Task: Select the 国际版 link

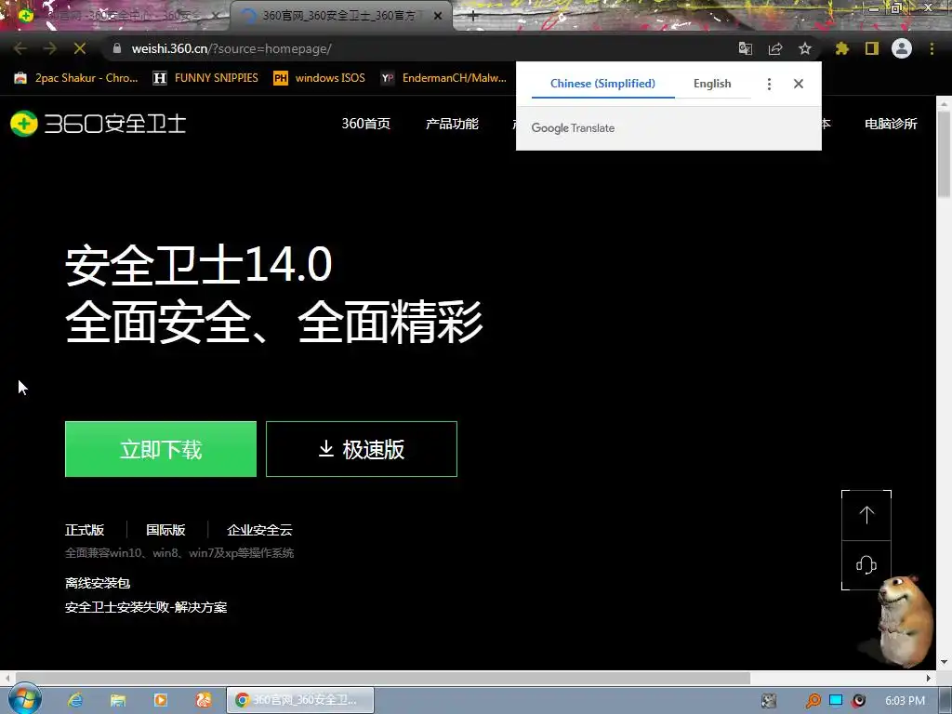Action: pos(165,530)
